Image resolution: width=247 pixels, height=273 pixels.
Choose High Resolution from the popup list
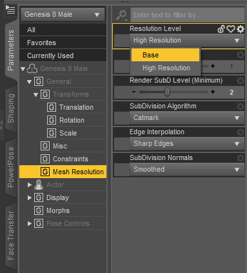pos(165,68)
